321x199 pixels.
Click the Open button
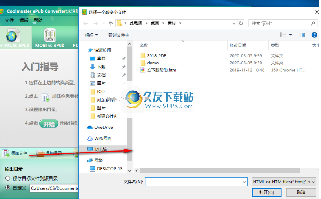tap(266, 192)
